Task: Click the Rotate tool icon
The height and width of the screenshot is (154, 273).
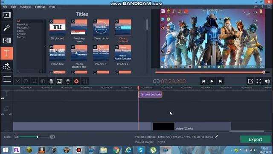Action: pyautogui.click(x=26, y=81)
